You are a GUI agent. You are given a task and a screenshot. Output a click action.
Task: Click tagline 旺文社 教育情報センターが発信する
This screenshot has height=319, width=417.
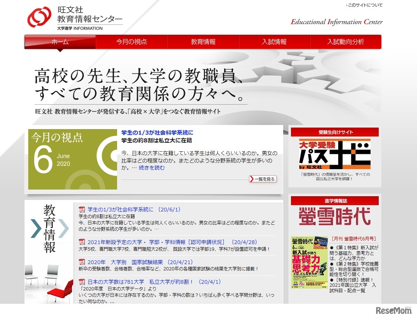pyautogui.click(x=127, y=111)
